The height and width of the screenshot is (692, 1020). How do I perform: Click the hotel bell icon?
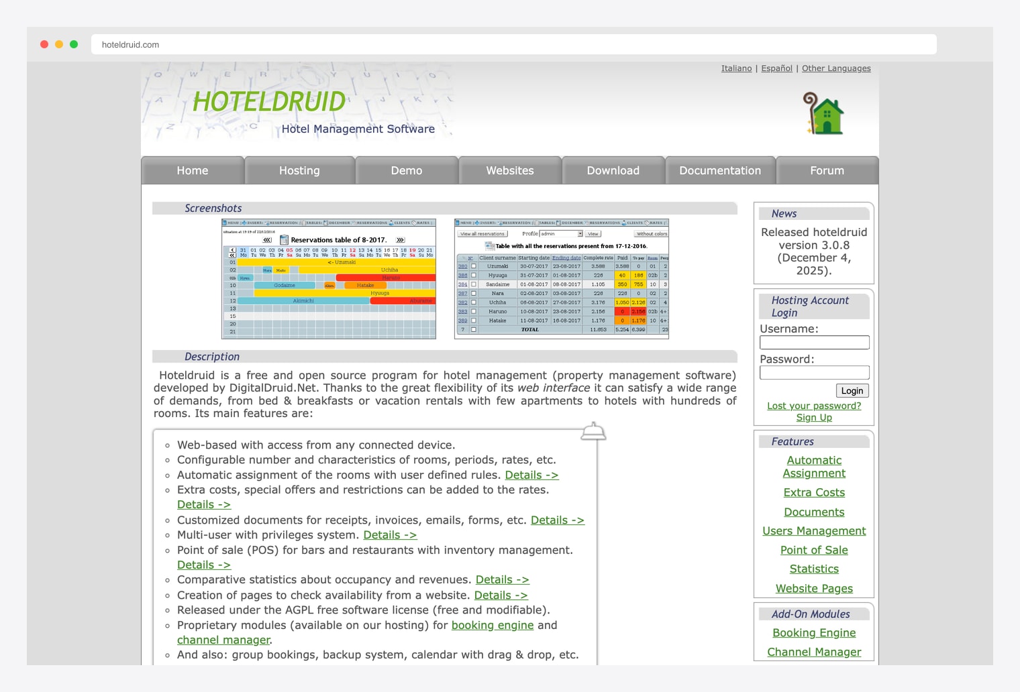coord(593,432)
